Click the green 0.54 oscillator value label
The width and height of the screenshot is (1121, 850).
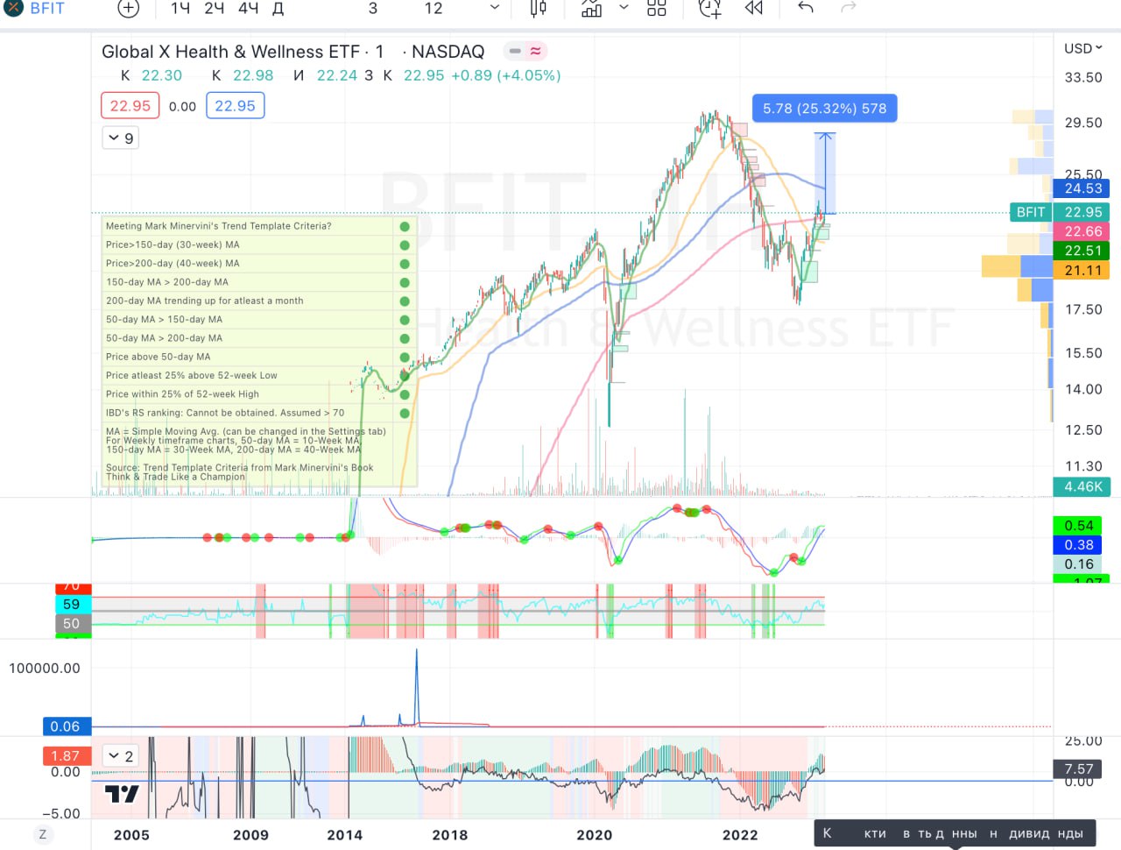coord(1077,526)
